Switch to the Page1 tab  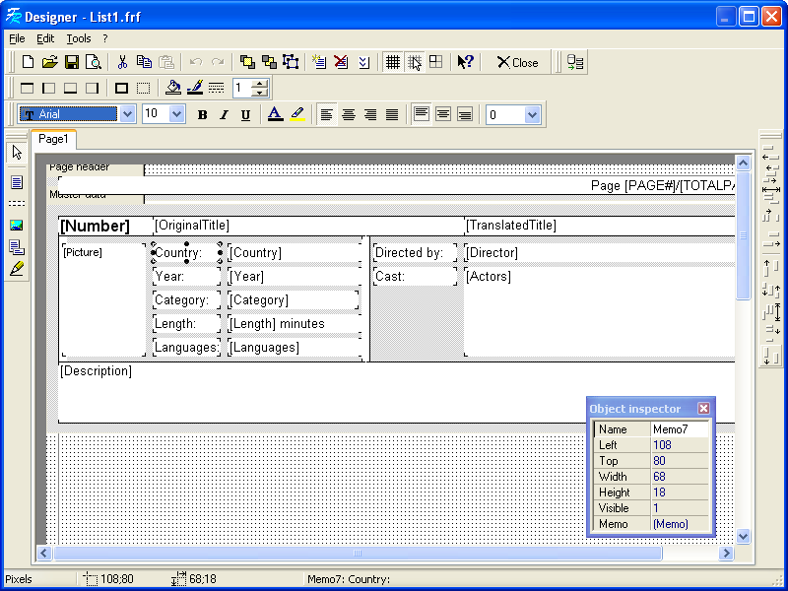[53, 139]
